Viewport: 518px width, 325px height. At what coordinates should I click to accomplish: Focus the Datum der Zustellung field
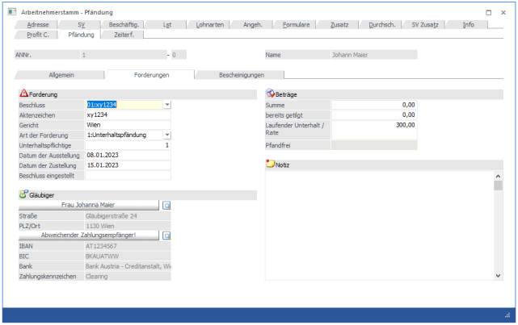[127, 165]
